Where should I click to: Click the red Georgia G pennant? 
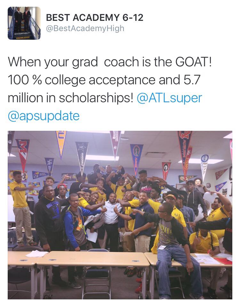click(x=166, y=171)
